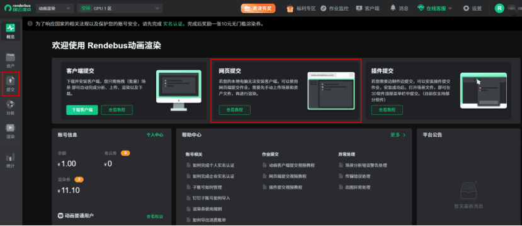Click document icon beside 传输错误处理
This screenshot has height=226, width=522.
(x=341, y=176)
